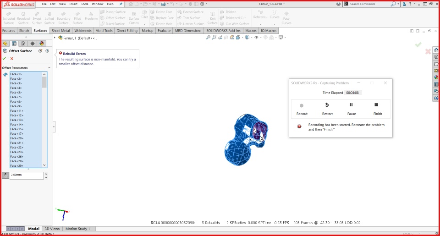Open Offset Surface help question mark icon

click(47, 51)
